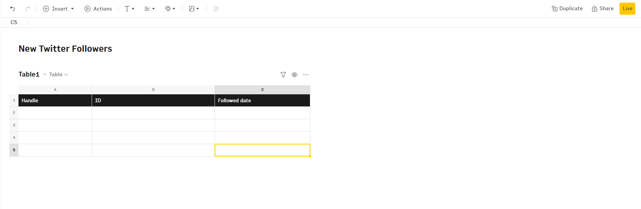Click selected cell C5
The image size is (641, 209).
point(262,150)
